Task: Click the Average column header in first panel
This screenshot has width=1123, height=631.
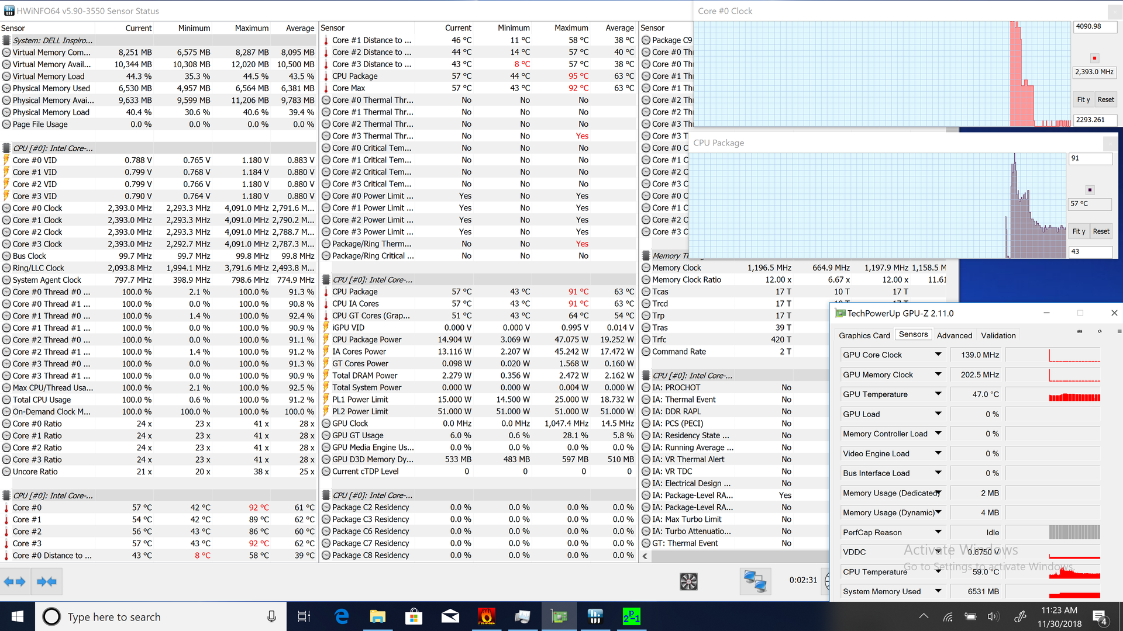Action: pos(299,28)
